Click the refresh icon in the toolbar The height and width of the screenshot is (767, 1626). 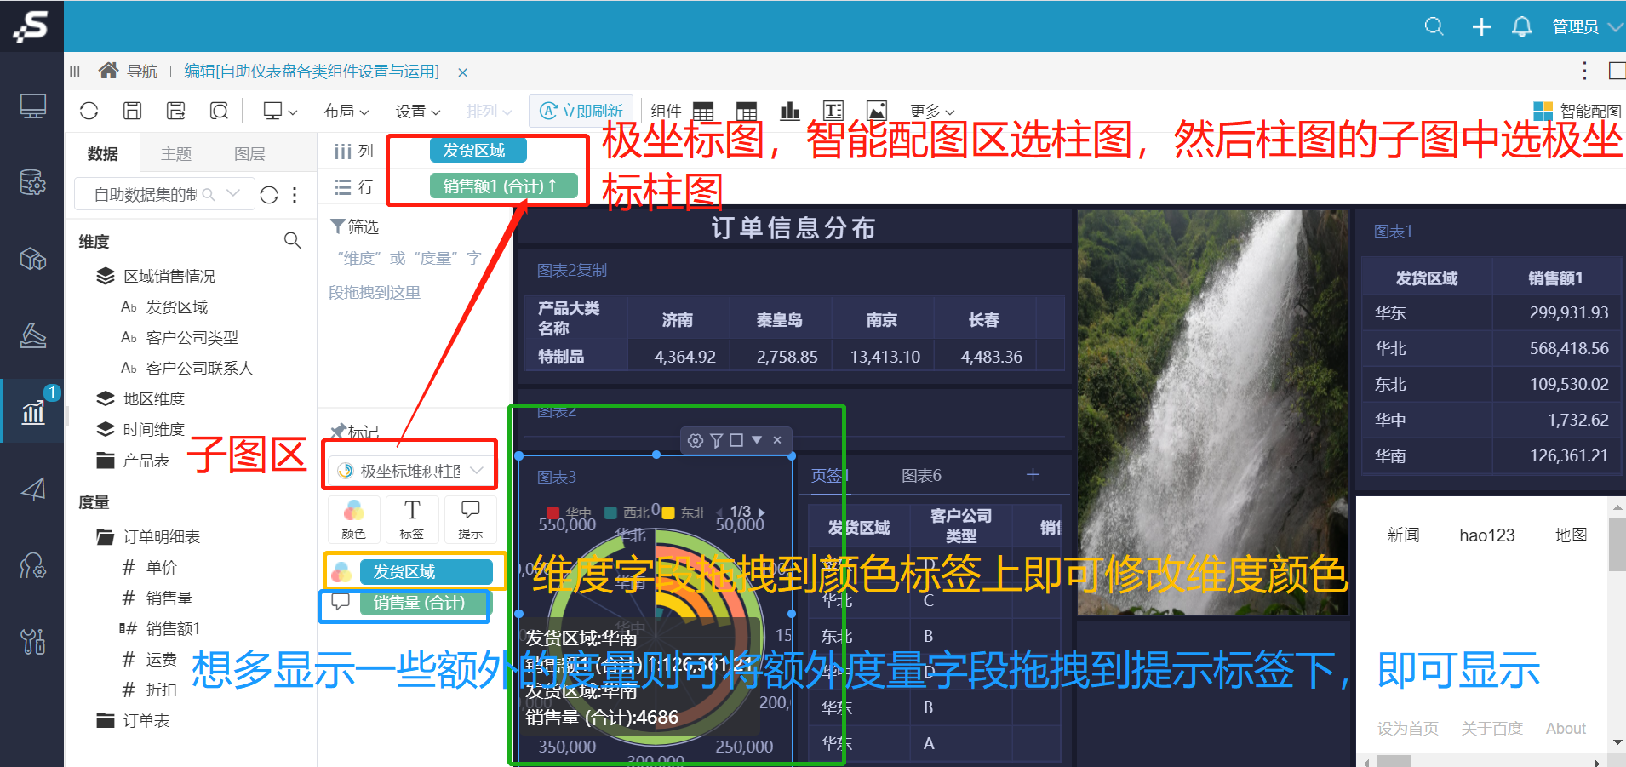tap(89, 111)
